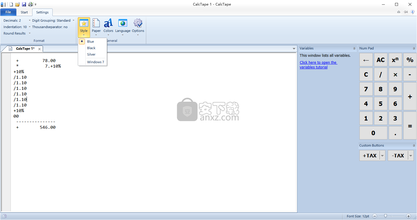The image size is (417, 220).
Task: Click the plus key on Num Pad
Action: pos(410,96)
